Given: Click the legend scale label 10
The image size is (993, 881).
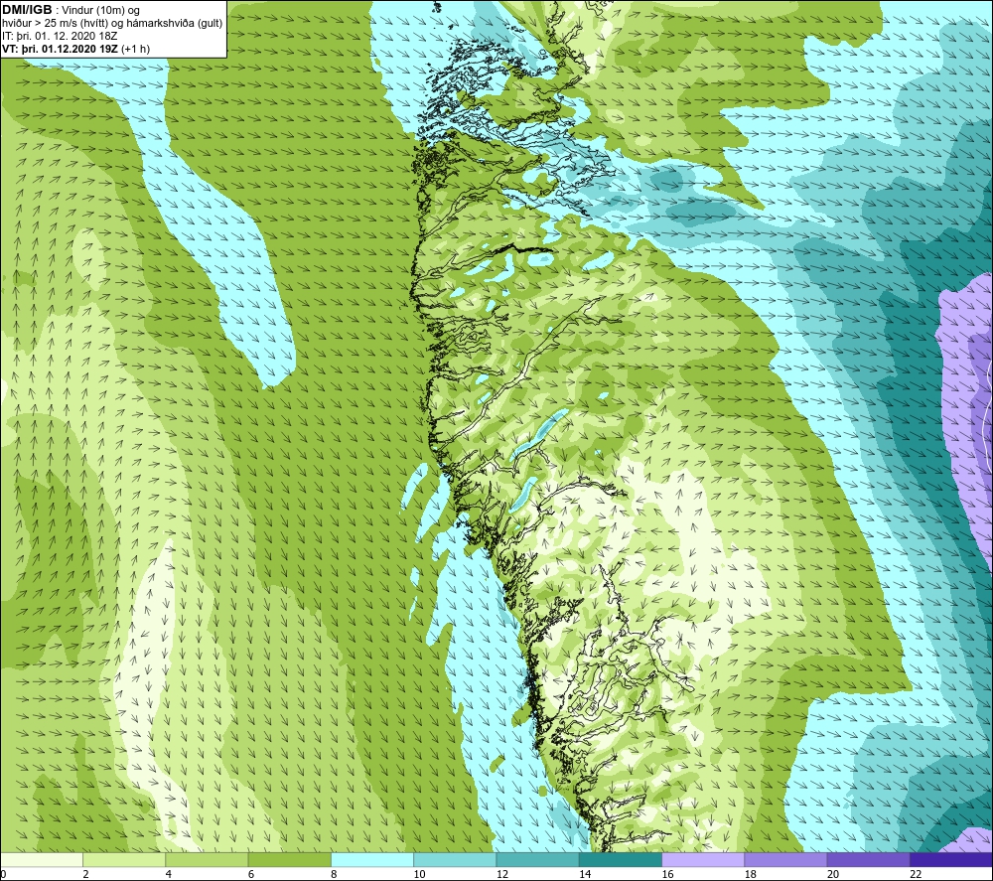Looking at the screenshot, I should (420, 874).
